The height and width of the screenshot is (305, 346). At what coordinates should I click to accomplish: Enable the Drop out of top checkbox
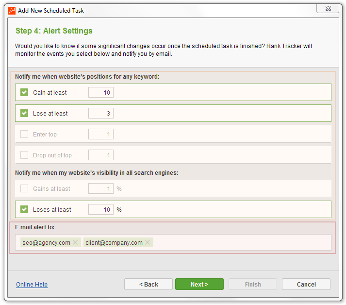click(x=24, y=155)
